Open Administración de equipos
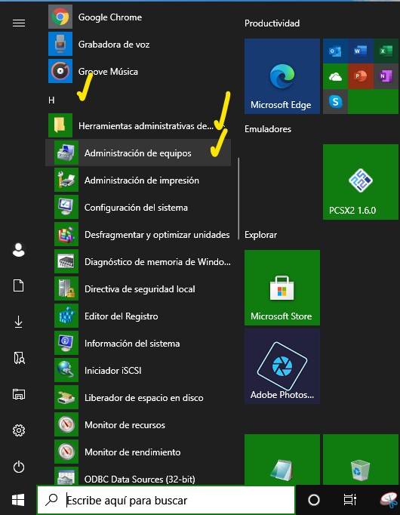The image size is (400, 515). click(138, 153)
